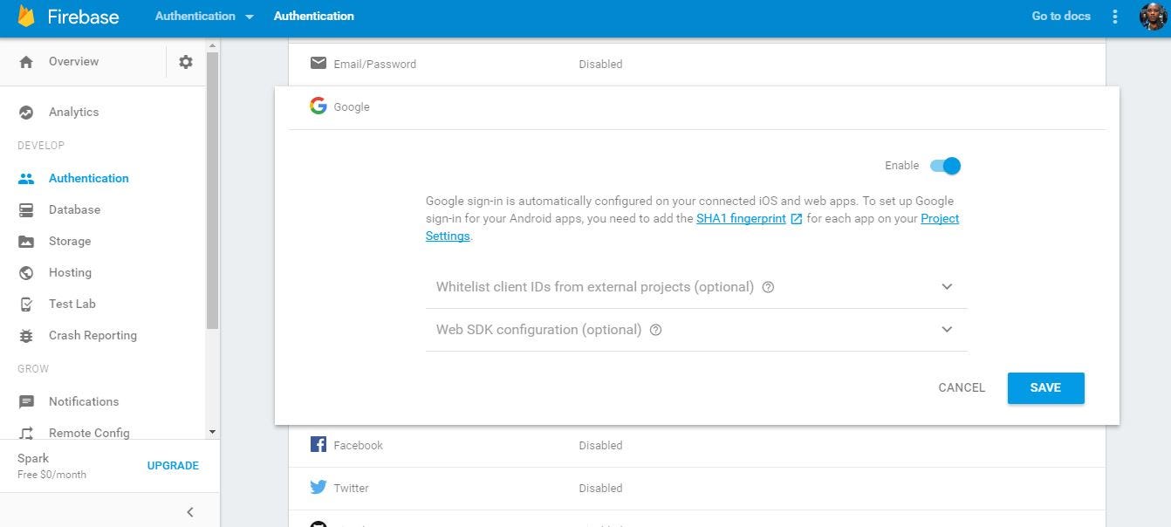This screenshot has height=527, width=1171.
Task: Open the SHA1 fingerprint link
Action: pyautogui.click(x=741, y=218)
